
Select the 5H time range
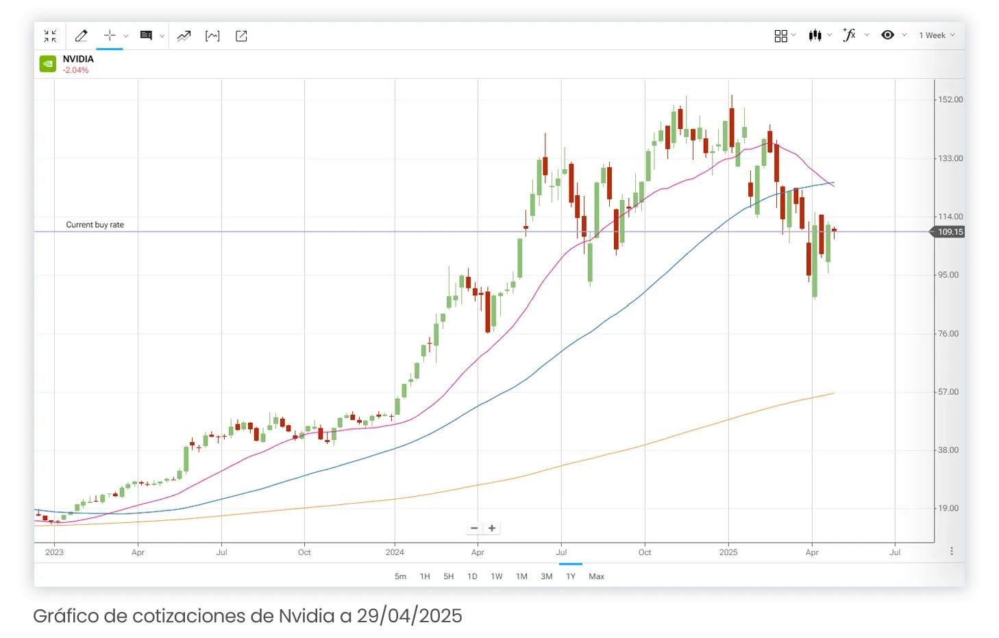(x=449, y=576)
